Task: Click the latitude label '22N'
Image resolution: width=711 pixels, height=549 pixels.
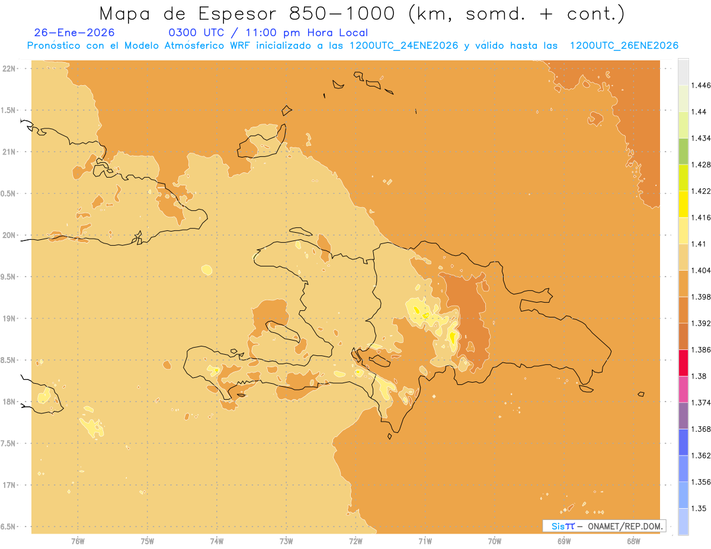Action: (10, 68)
